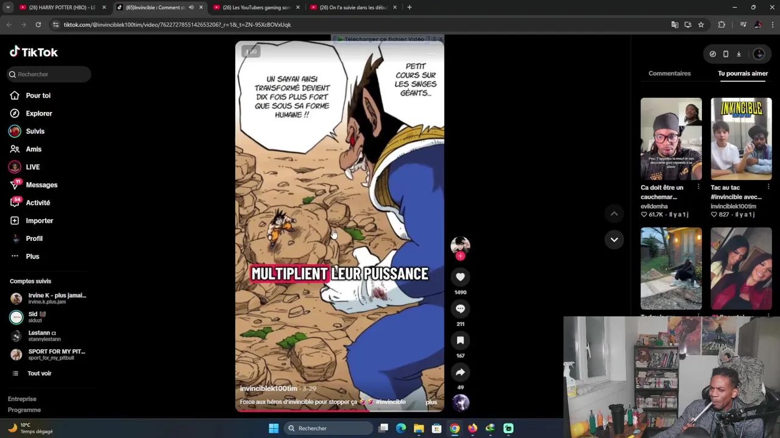
Task: Expand caption with plus link
Action: pos(431,402)
